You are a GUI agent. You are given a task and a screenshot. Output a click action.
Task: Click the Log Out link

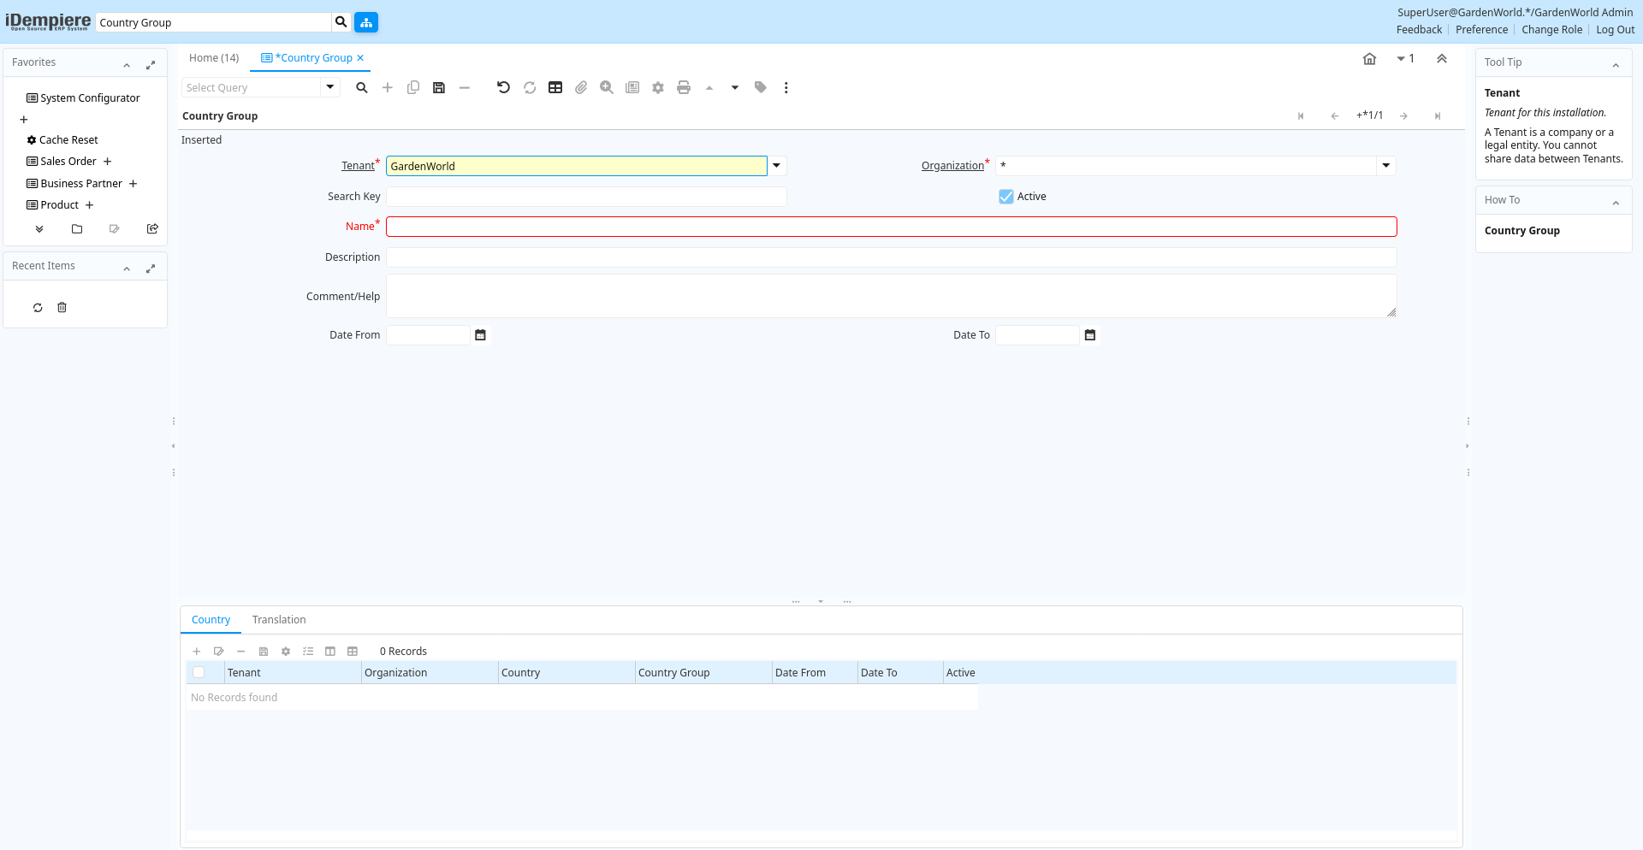coord(1615,30)
